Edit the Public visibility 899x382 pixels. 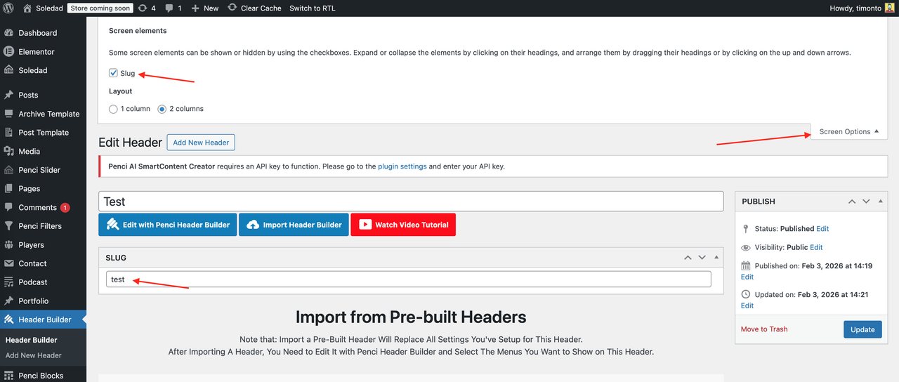[816, 248]
